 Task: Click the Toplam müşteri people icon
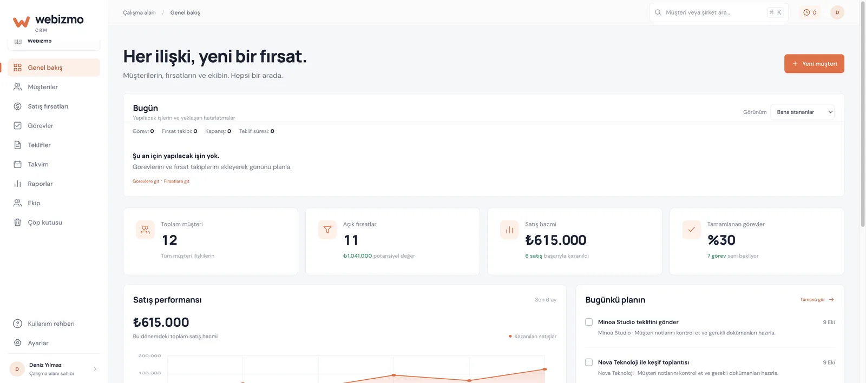145,230
